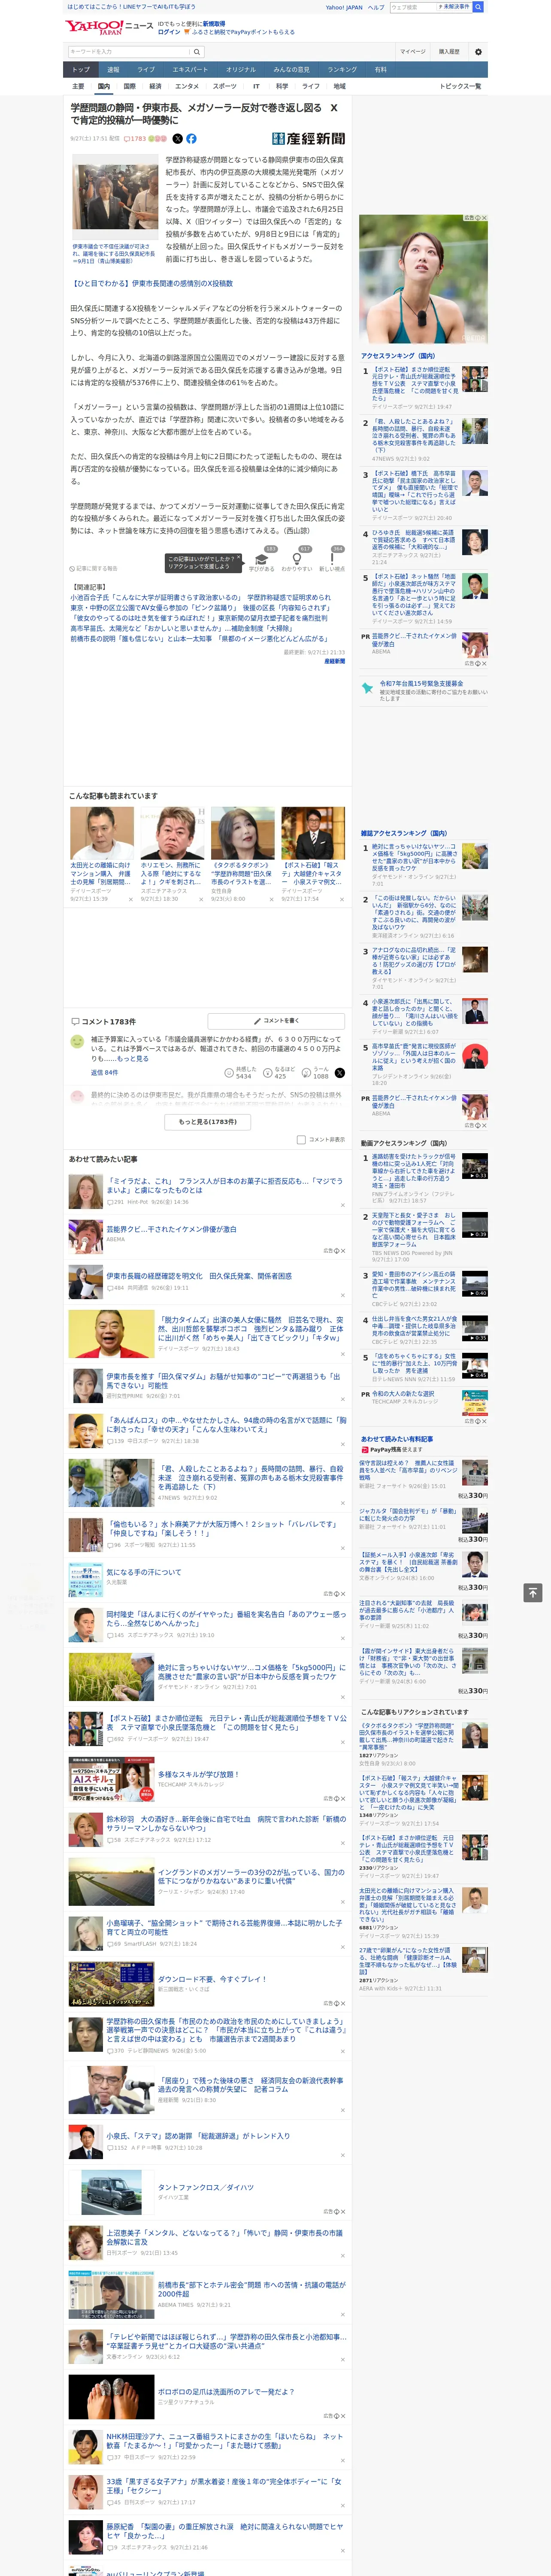Select ランキング tab

[x=342, y=70]
